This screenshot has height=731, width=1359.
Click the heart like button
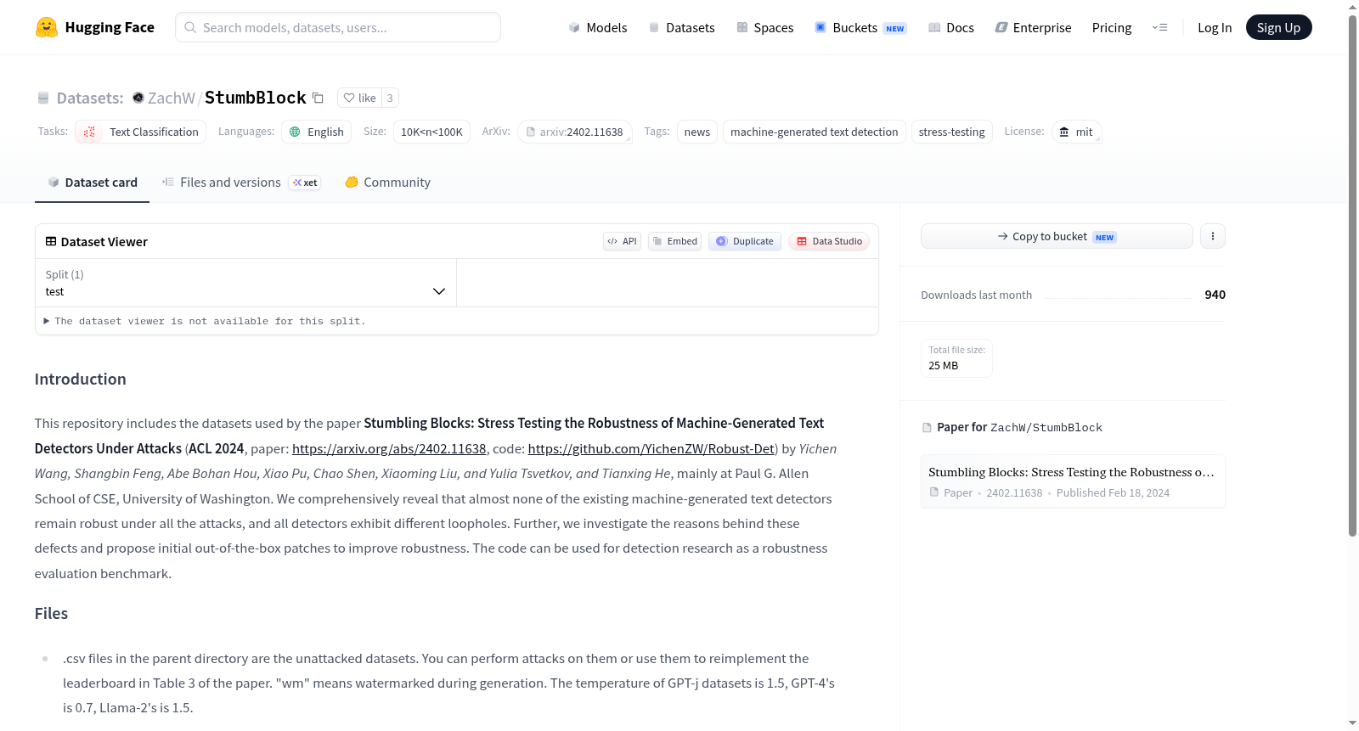(x=359, y=98)
